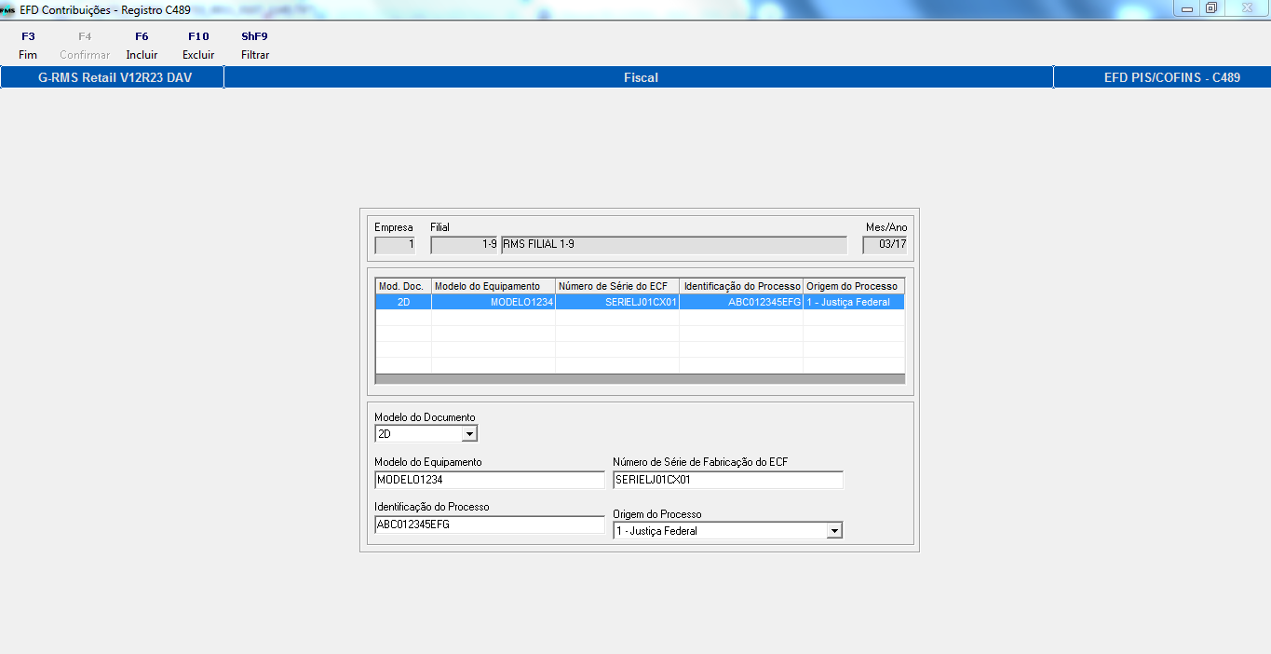Image resolution: width=1271 pixels, height=654 pixels.
Task: Click the Número de Série do ECF header
Action: point(617,286)
